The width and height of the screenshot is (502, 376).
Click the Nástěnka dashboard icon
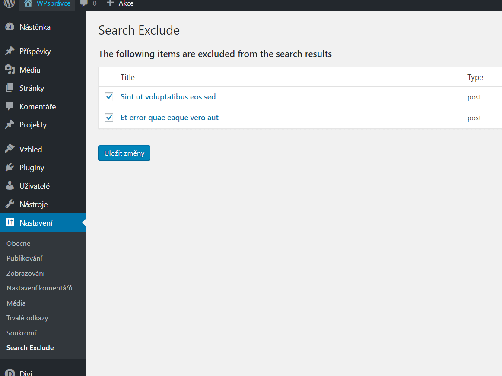coord(10,27)
